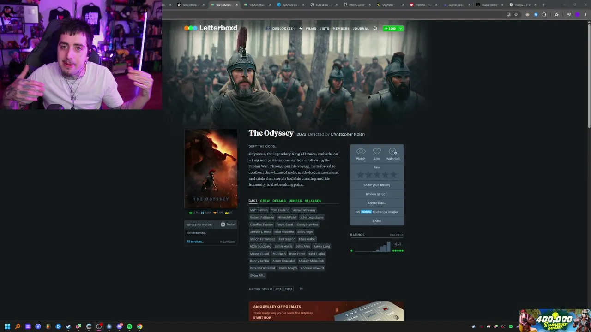Open a new browser tab with plus
The height and width of the screenshot is (332, 591).
[543, 5]
